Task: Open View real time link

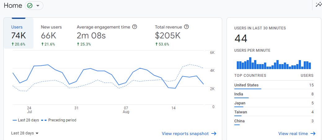Action: (x=297, y=133)
